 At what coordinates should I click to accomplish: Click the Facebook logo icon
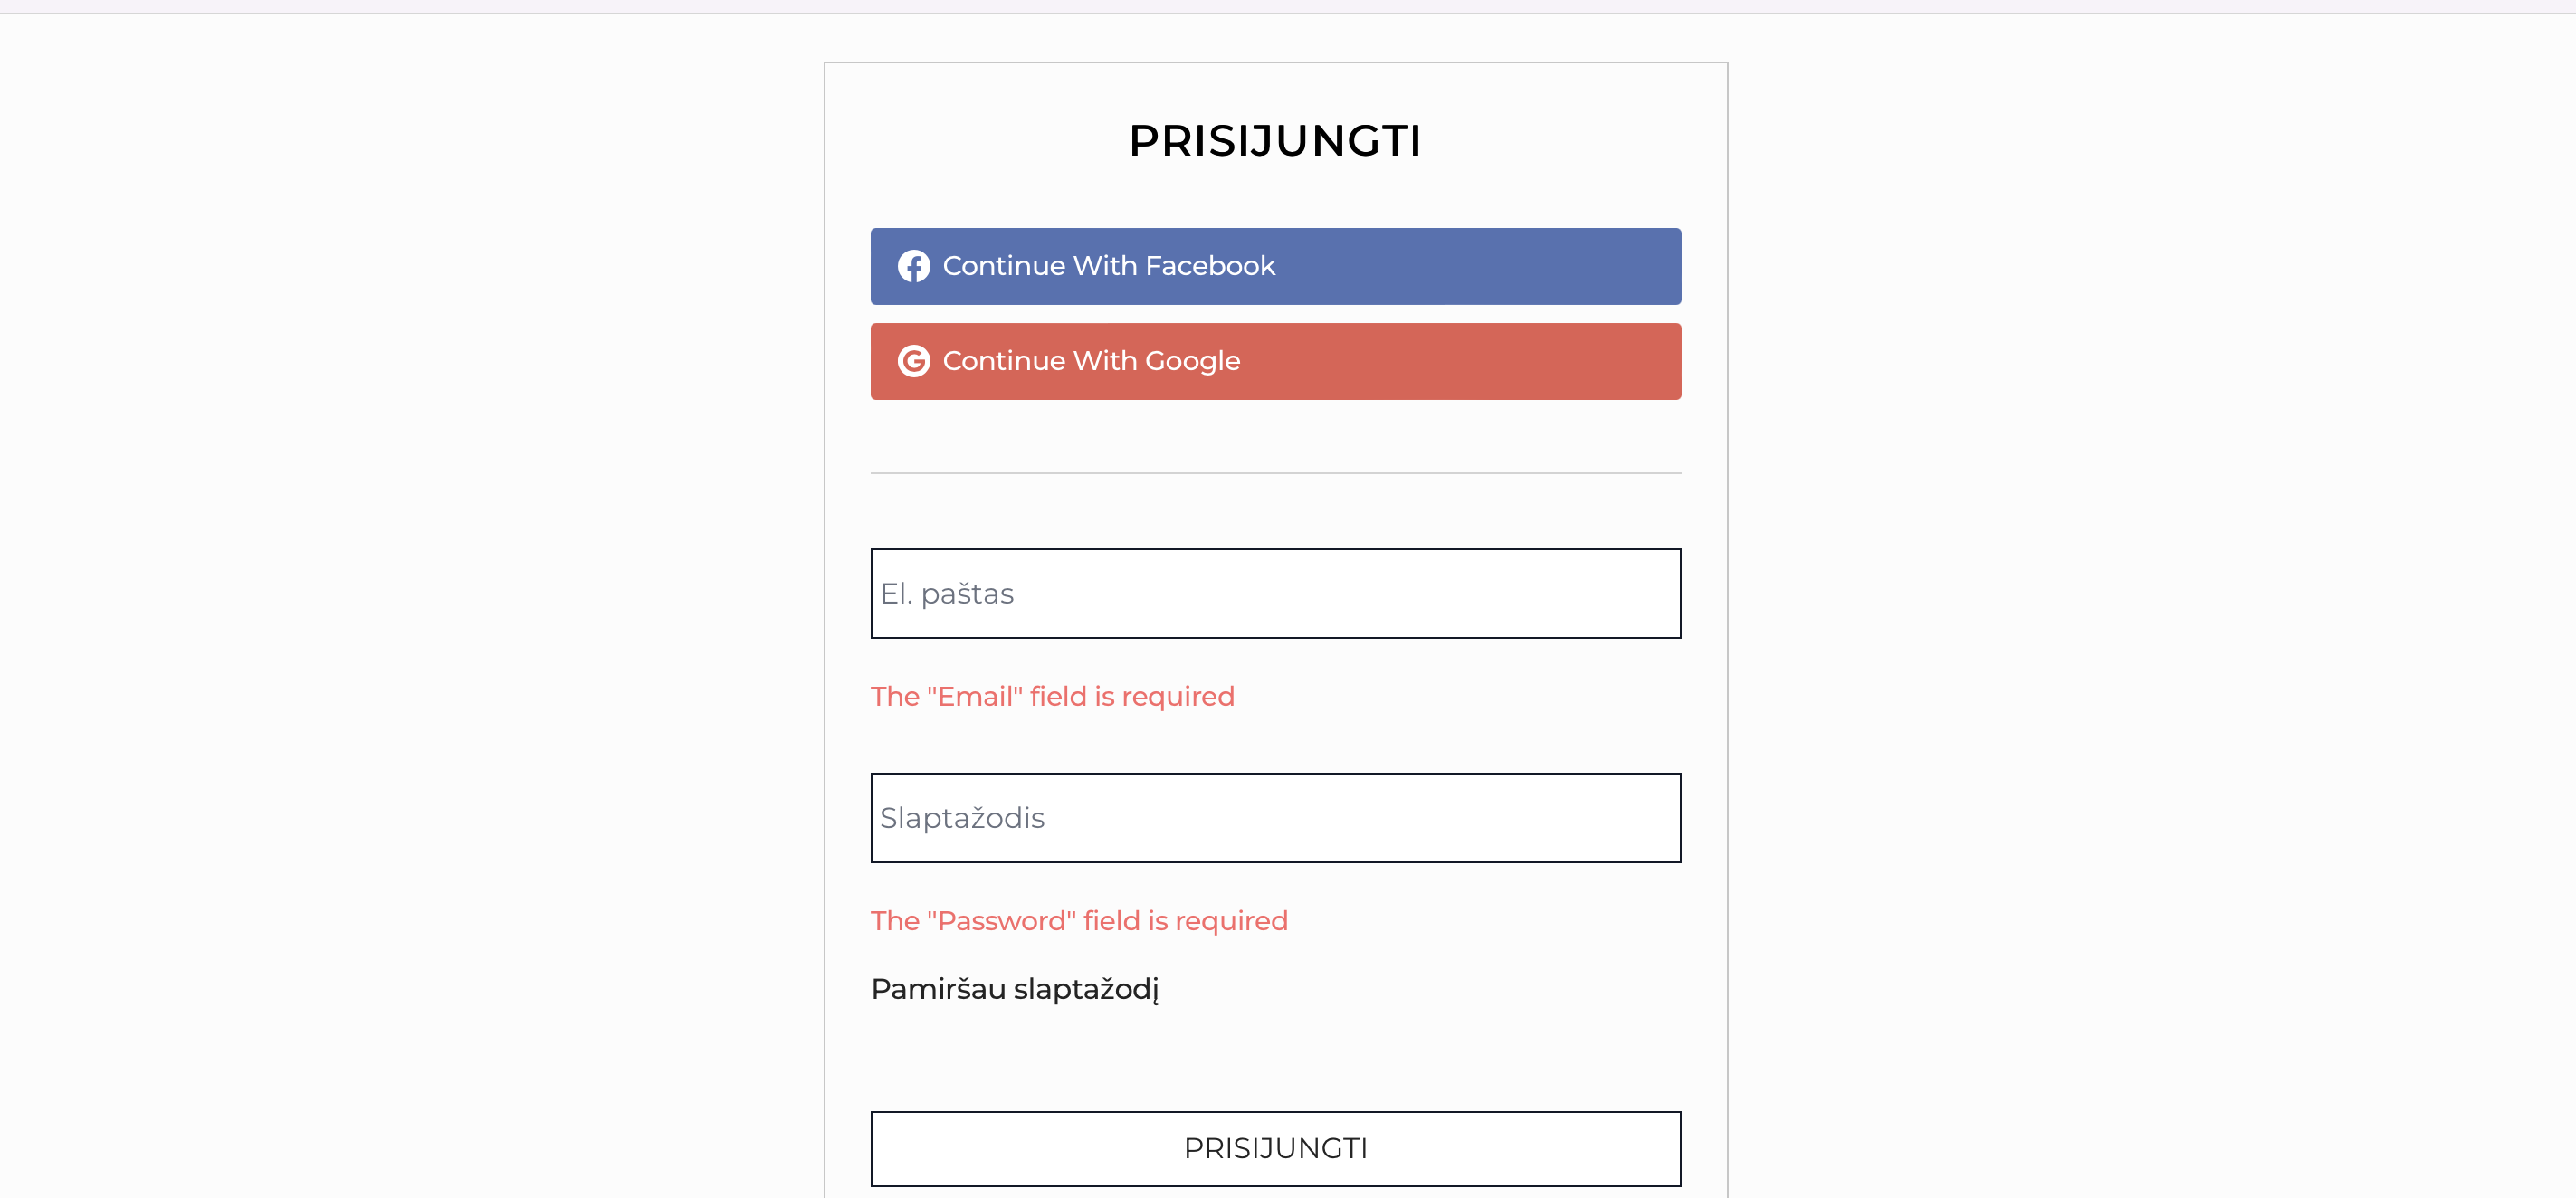913,266
